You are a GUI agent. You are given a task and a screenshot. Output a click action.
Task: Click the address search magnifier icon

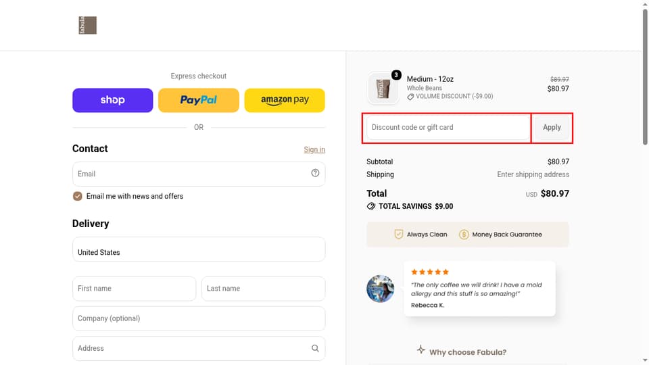(316, 349)
